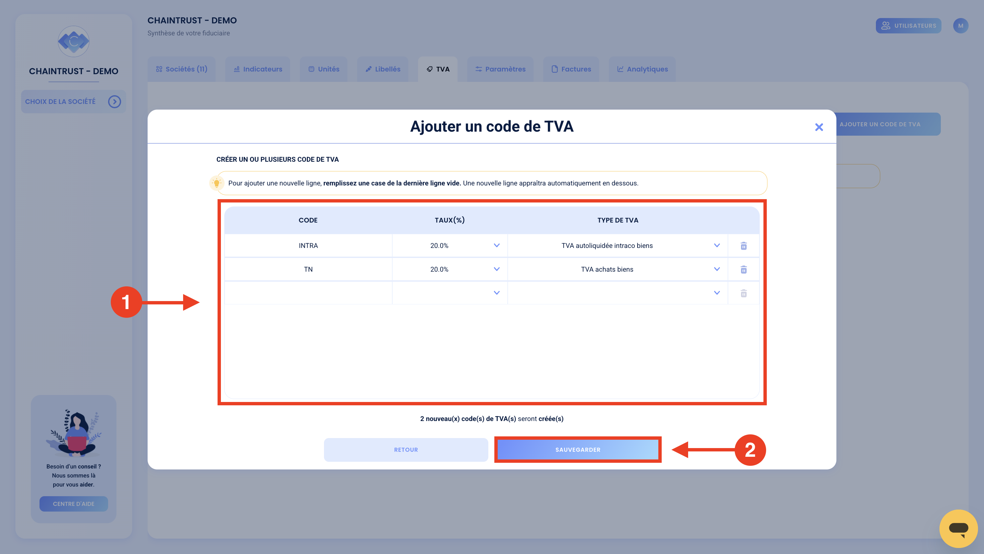Expand type de TVA on the empty row

point(717,292)
